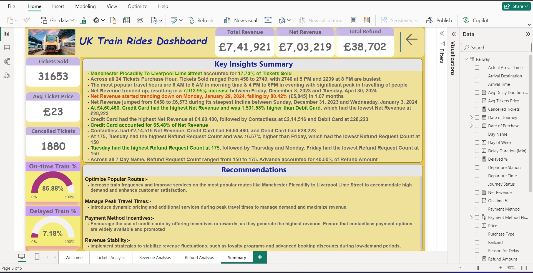Click the Search box in Data pane
The height and width of the screenshot is (273, 533).
click(496, 47)
